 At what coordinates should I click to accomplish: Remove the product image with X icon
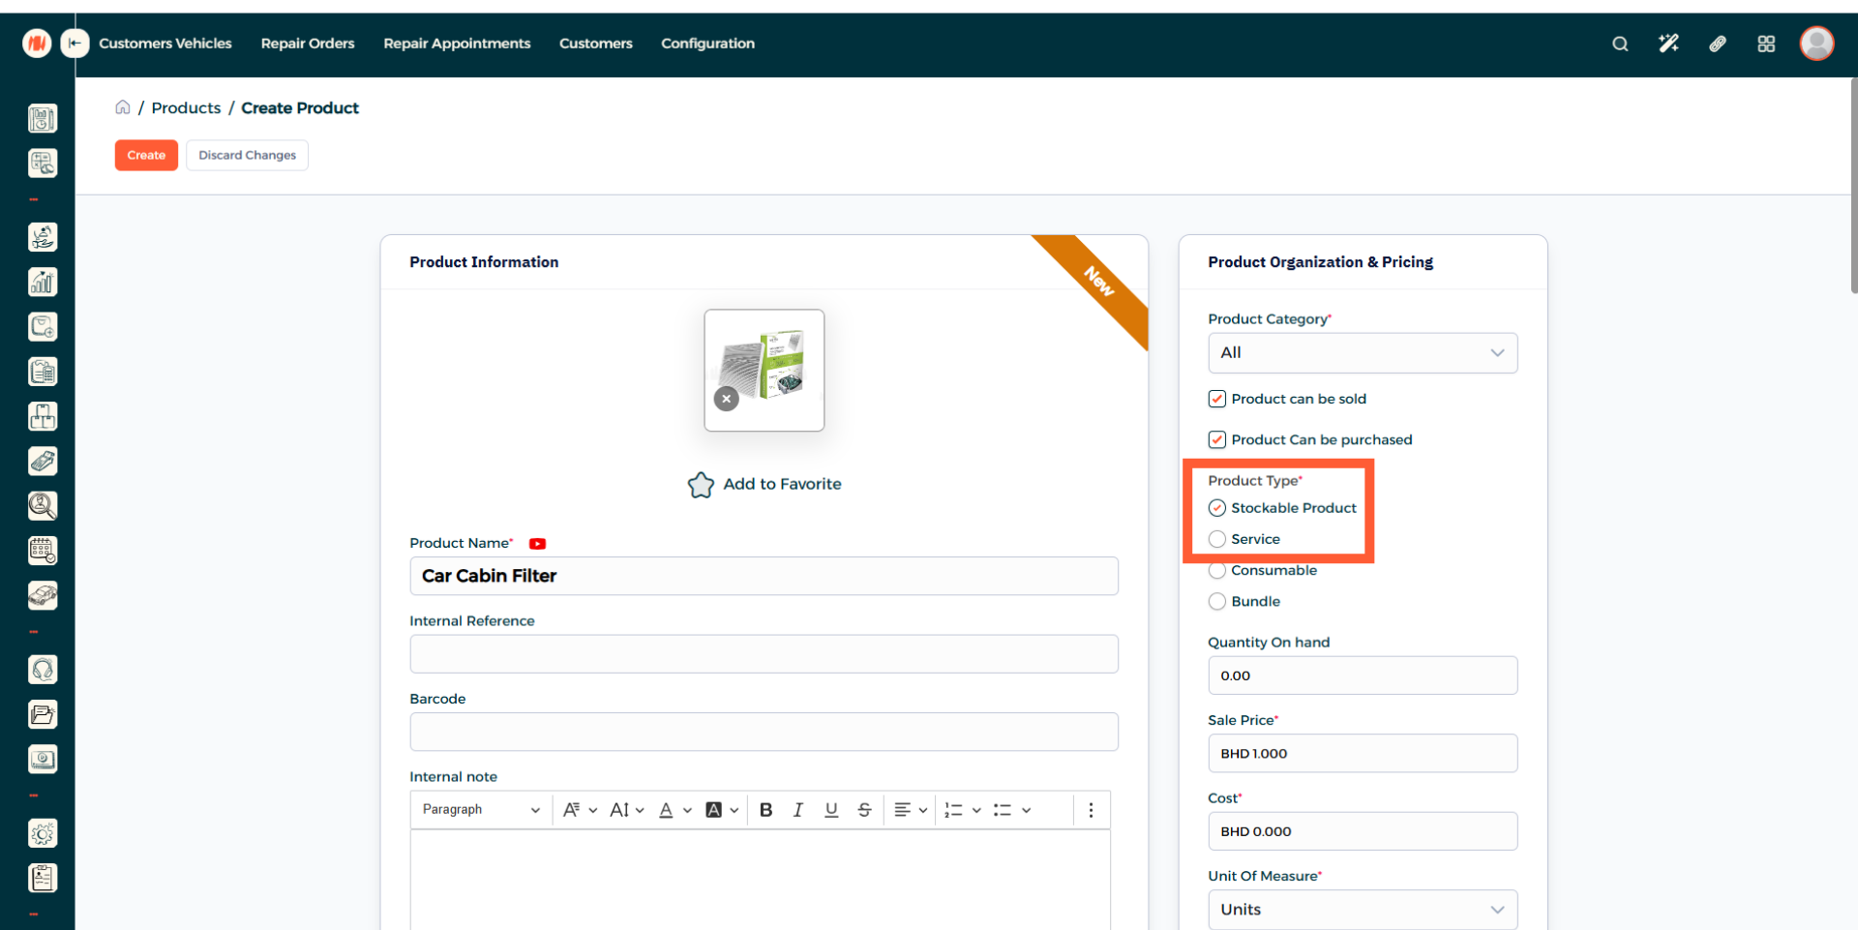click(726, 399)
